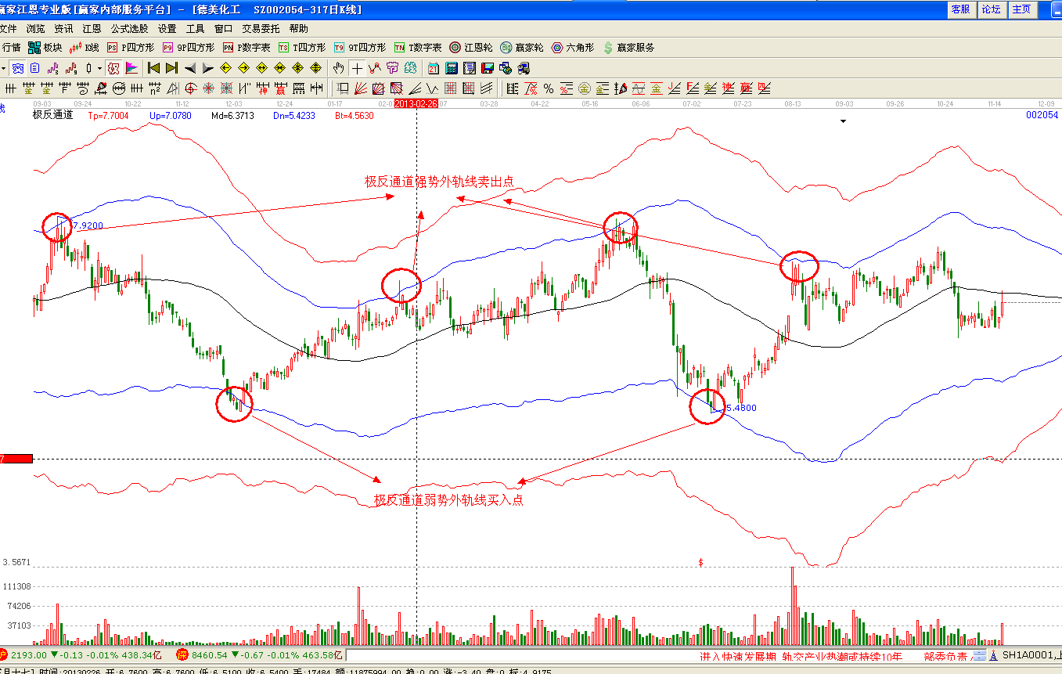Viewport: 1062px width, 674px height.
Task: Expand the leftmost toolbar dropdown arrow
Action: (3, 68)
